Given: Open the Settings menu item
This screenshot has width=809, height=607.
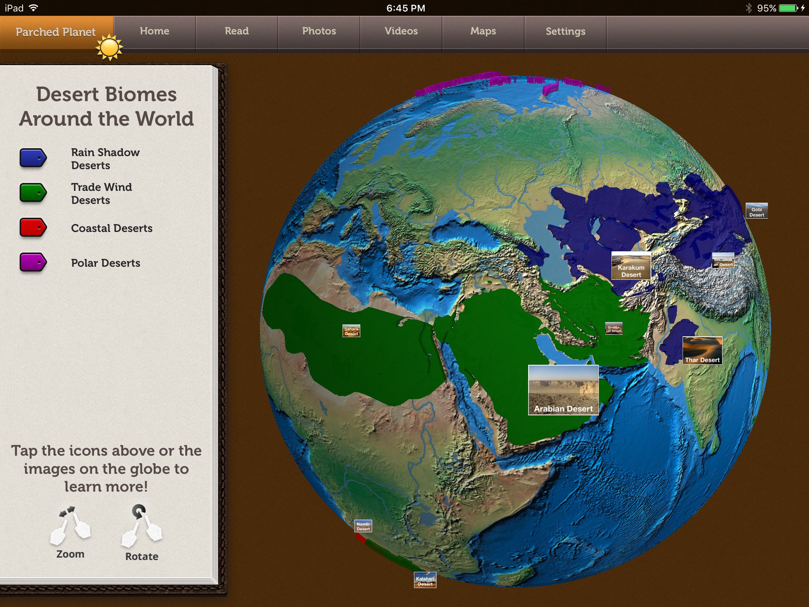Looking at the screenshot, I should (564, 30).
